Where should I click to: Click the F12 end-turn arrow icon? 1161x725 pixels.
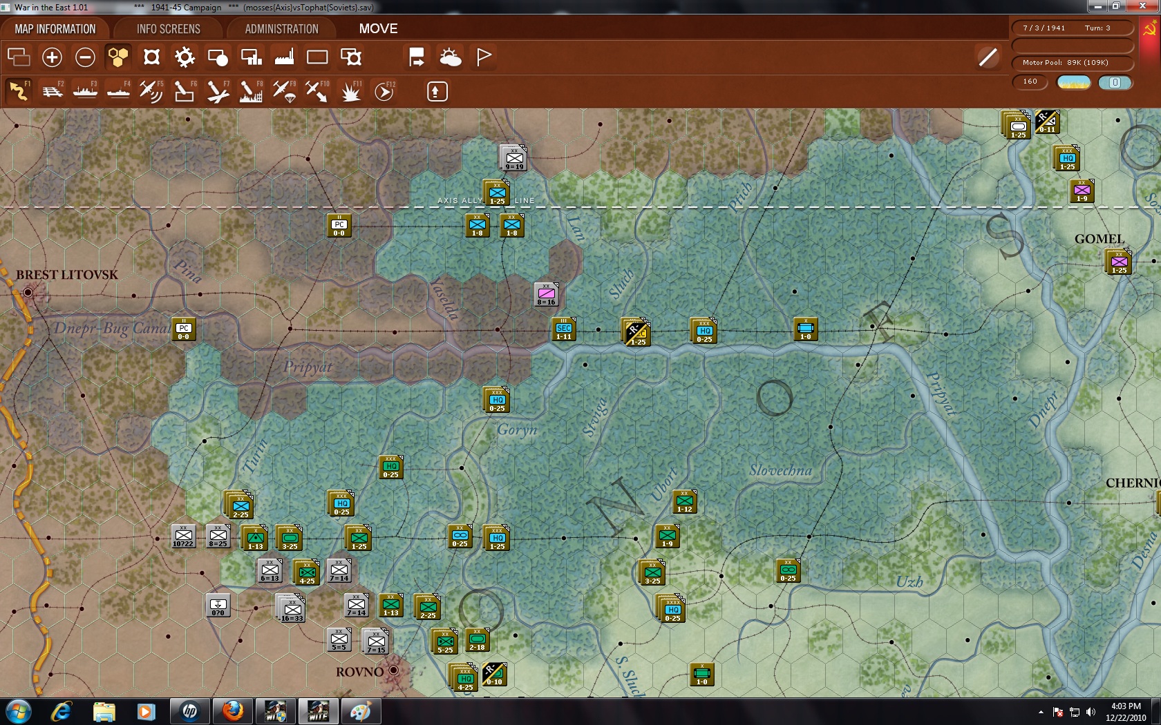[x=384, y=91]
